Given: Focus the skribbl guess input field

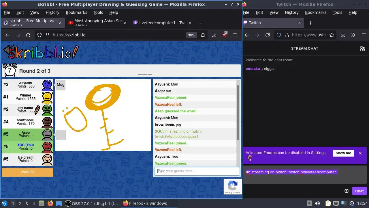Looking at the screenshot, I should pos(197,171).
